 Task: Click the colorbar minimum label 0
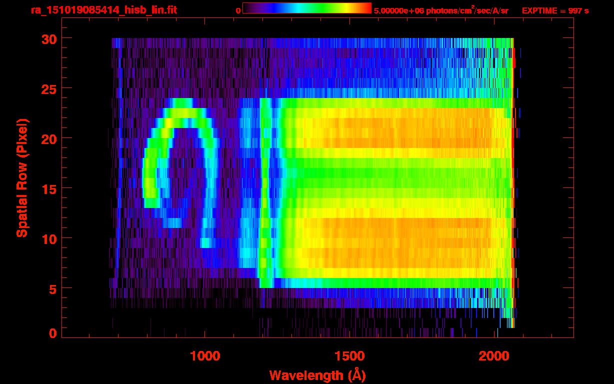click(x=238, y=10)
